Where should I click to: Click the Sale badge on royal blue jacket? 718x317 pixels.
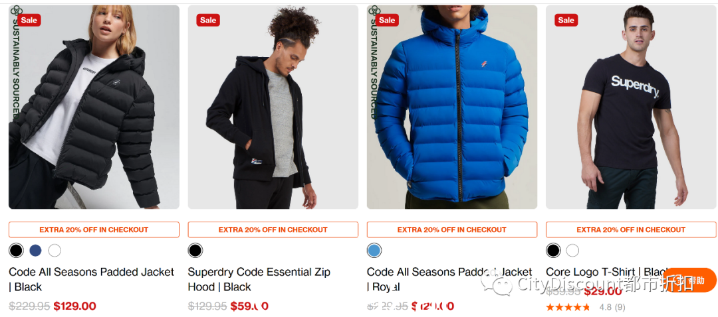tap(388, 20)
